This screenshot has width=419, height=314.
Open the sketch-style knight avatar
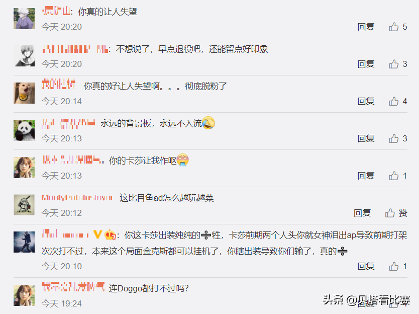24,205
